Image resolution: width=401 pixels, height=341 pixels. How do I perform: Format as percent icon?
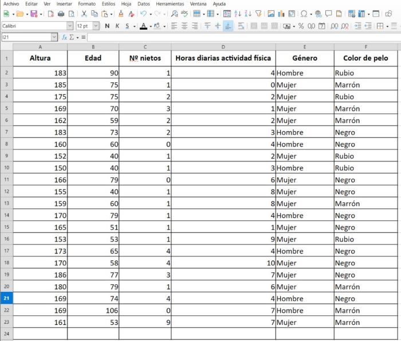(301, 26)
